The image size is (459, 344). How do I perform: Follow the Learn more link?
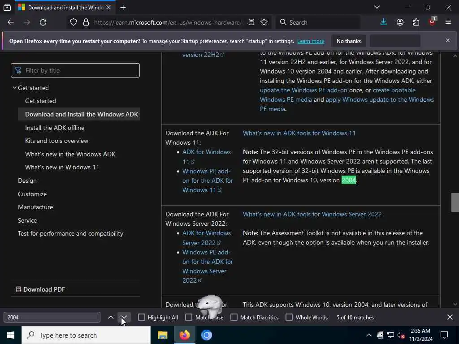tap(311, 41)
